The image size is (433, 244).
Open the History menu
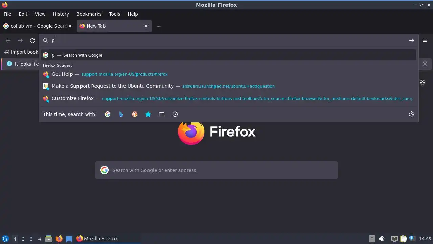(x=61, y=14)
